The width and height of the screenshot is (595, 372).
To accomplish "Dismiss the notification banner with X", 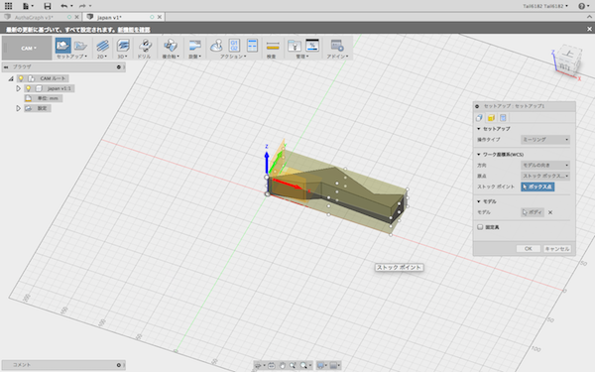I will click(x=589, y=29).
